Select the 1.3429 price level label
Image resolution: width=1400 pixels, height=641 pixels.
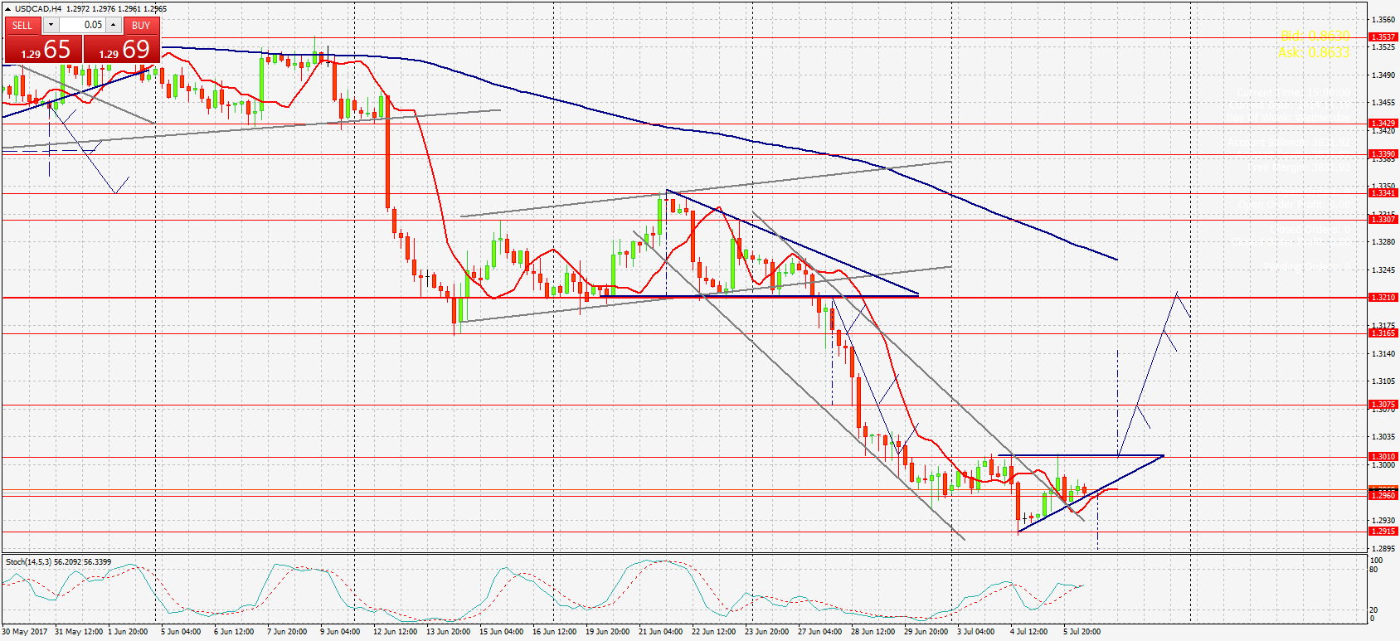click(x=1382, y=123)
